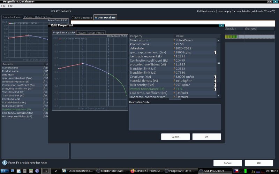Open the File menu
Screen dimensions: 279x174
pyautogui.click(x=3, y=6)
